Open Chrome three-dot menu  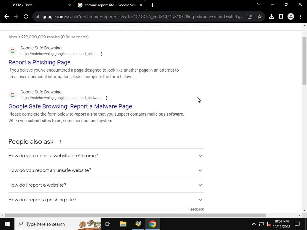pos(300,17)
